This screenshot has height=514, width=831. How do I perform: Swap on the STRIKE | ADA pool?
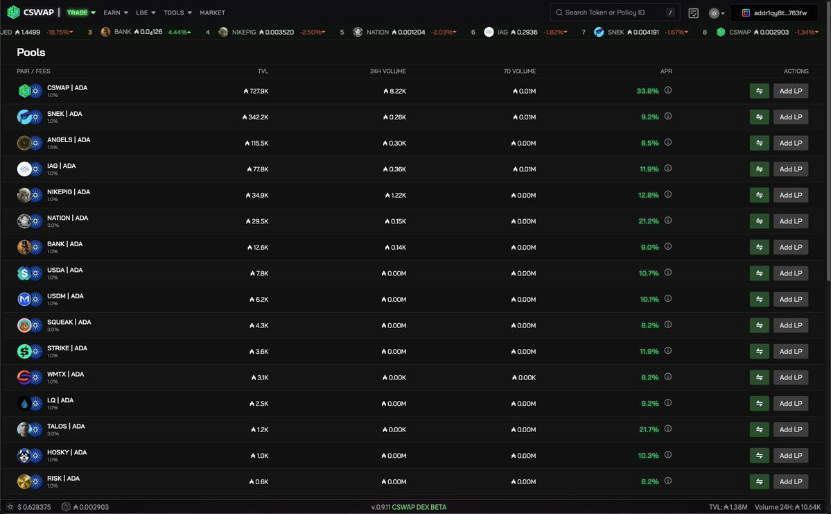(759, 350)
